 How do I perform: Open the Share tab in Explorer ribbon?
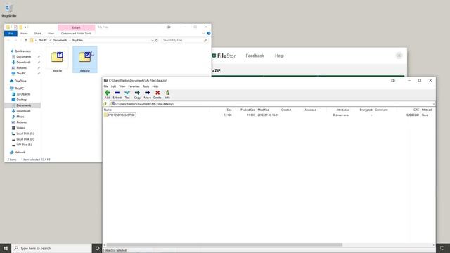click(x=37, y=34)
